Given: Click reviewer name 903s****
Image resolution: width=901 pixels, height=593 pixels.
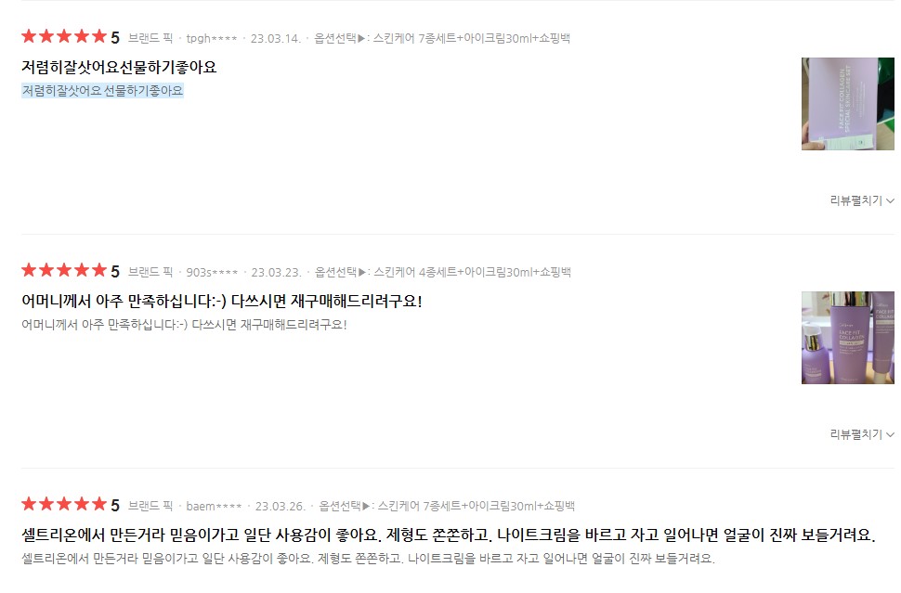Looking at the screenshot, I should pyautogui.click(x=212, y=272).
